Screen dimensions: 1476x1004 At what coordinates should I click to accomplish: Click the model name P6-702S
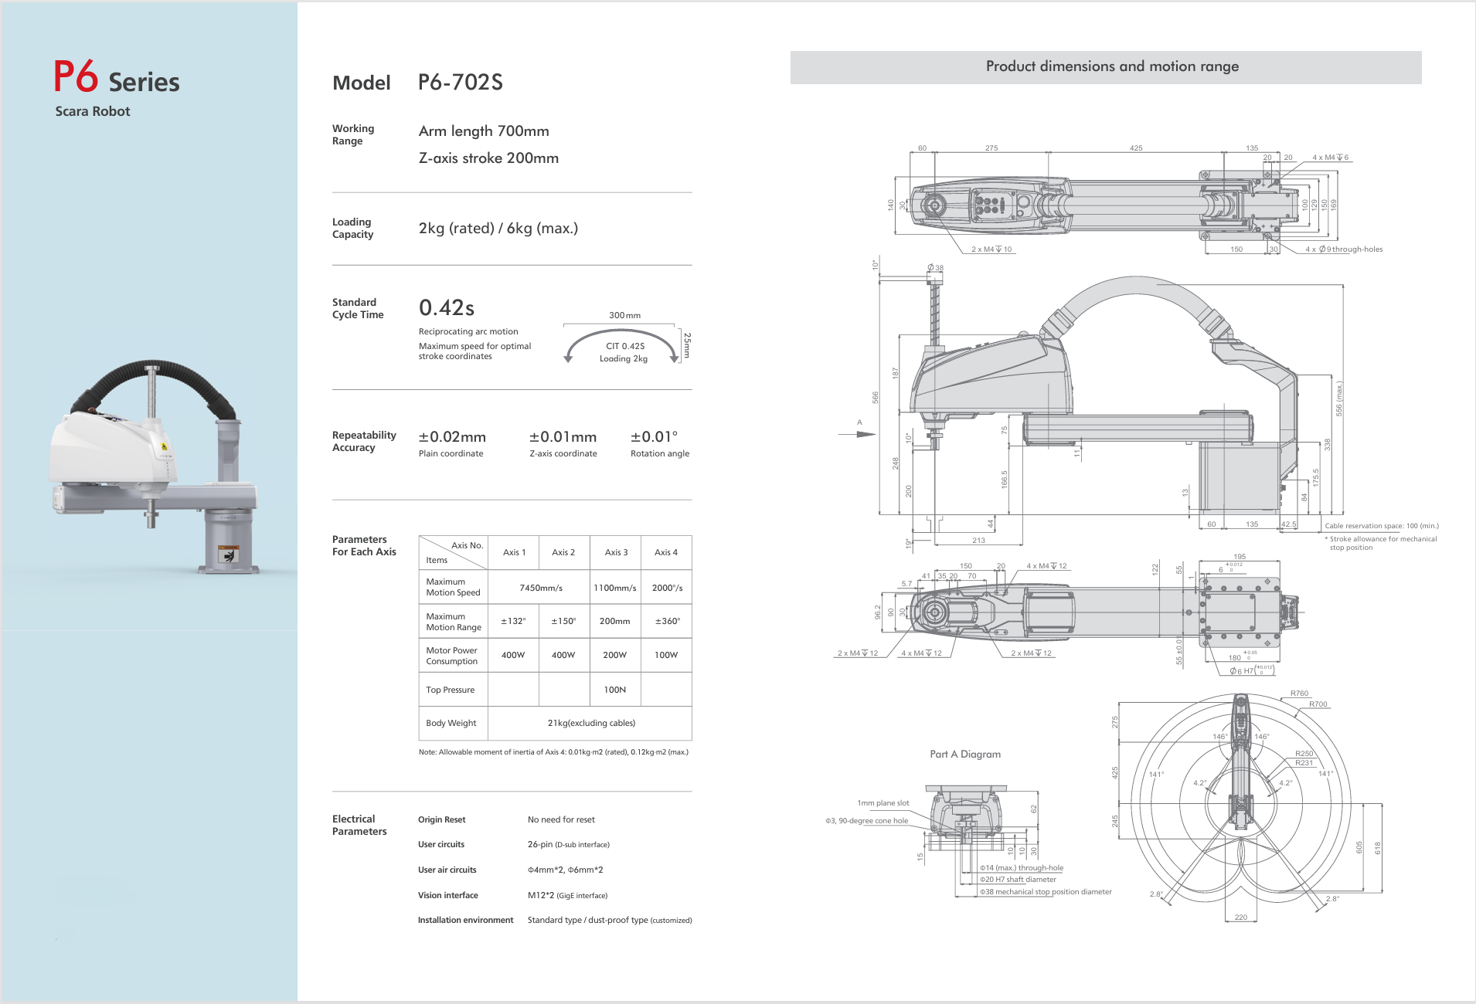[460, 83]
